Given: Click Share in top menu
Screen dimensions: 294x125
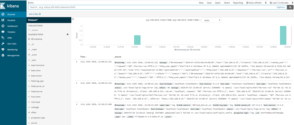Looking at the screenshot, I should click(x=227, y=3).
